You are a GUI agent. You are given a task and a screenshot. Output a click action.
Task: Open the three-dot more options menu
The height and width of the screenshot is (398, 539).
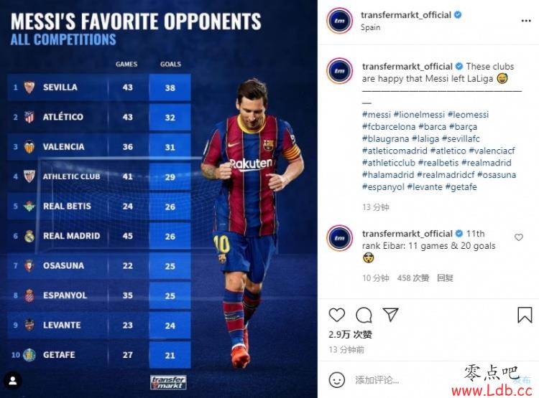(x=526, y=21)
